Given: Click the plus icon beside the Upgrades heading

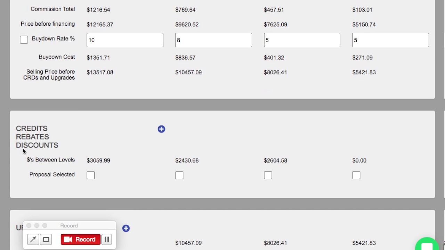Looking at the screenshot, I should [126, 228].
